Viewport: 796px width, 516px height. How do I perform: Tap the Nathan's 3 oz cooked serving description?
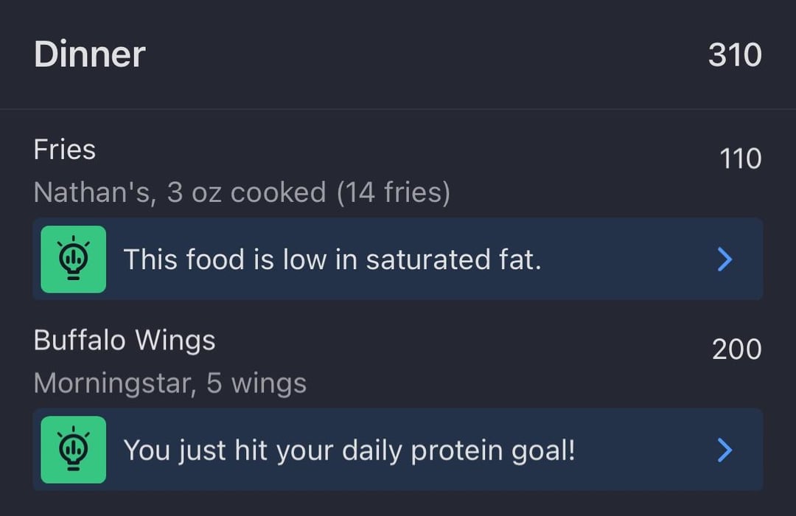click(x=242, y=192)
